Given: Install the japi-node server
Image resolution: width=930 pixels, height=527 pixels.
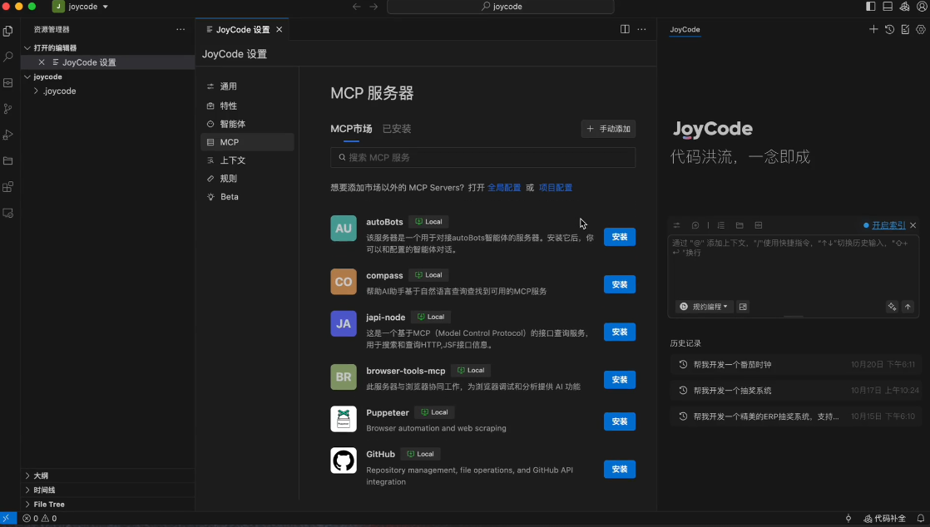Looking at the screenshot, I should pyautogui.click(x=619, y=332).
